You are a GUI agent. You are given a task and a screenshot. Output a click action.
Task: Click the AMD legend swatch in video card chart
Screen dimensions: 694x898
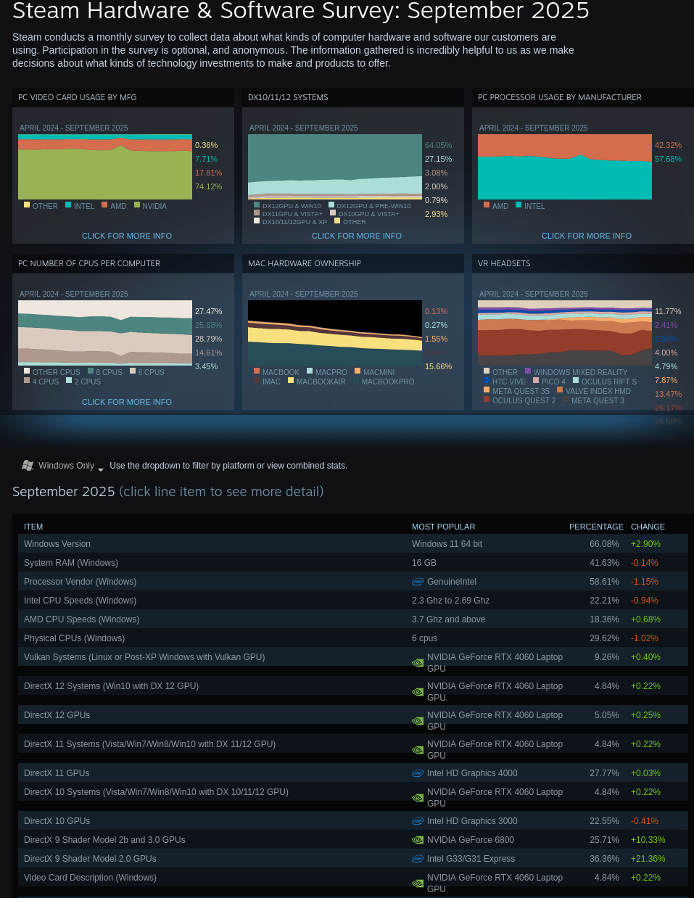point(104,205)
